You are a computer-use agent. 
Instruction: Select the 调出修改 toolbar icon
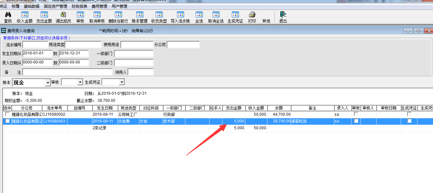click(63, 15)
